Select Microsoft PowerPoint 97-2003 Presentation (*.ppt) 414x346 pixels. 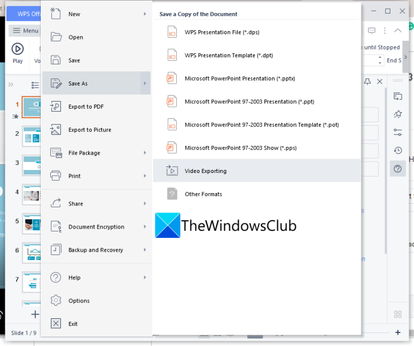(257, 102)
